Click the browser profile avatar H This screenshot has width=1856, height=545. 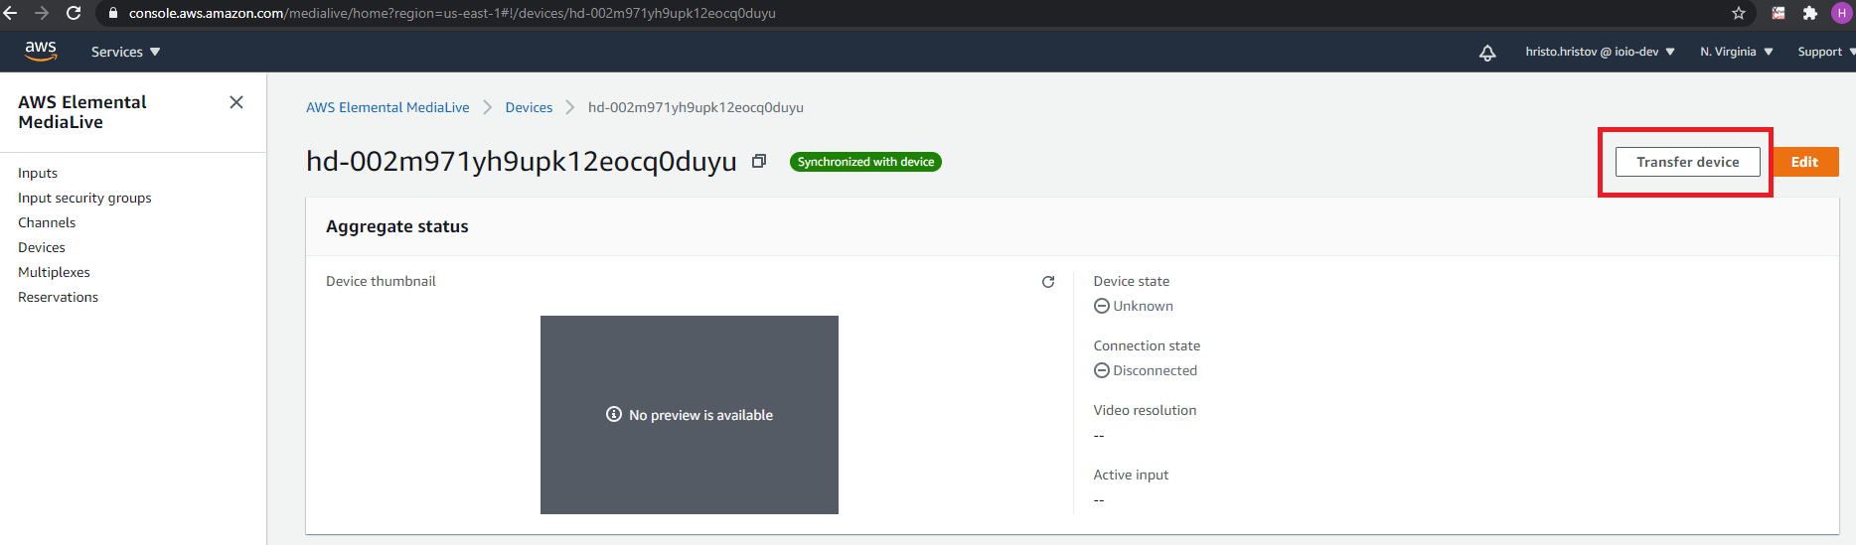point(1841,13)
